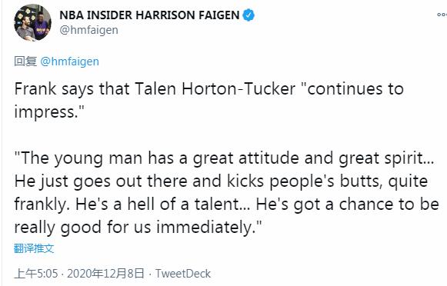Screen dimensions: 447x286
Task: Click the phrase "really good for us"
Action: coord(82,228)
